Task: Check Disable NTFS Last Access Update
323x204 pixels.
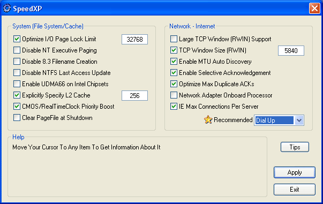Action: [x=17, y=73]
